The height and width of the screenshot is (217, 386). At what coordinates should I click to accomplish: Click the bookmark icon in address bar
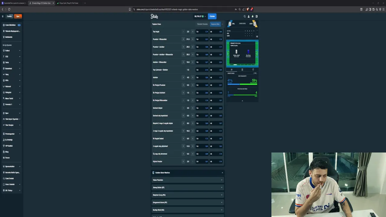pos(130,9)
